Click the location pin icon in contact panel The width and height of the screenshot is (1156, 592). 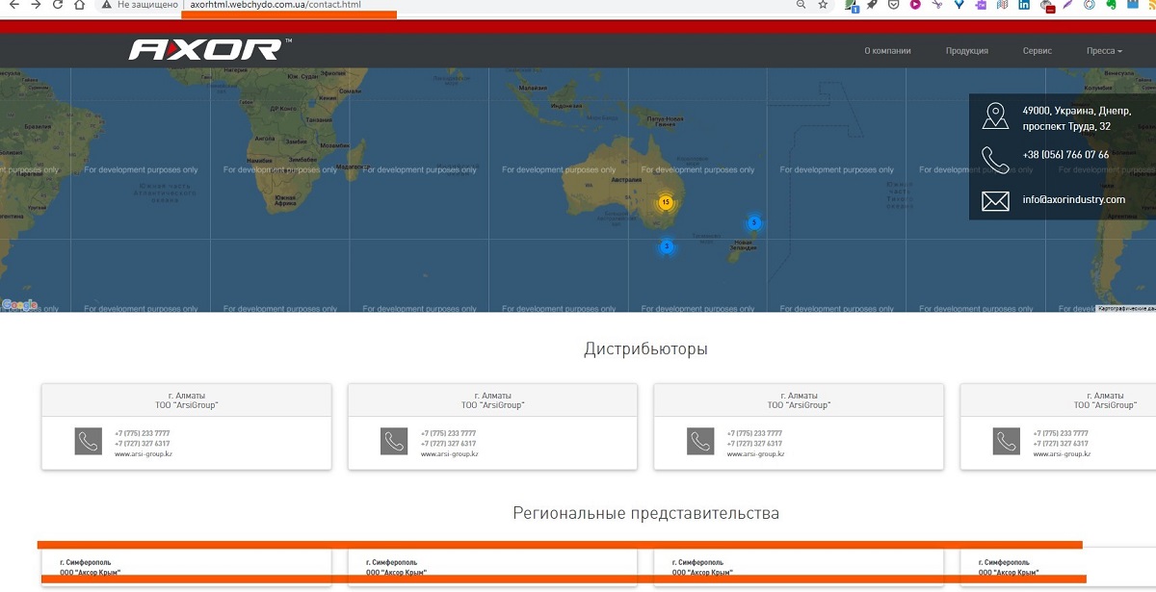tap(995, 117)
